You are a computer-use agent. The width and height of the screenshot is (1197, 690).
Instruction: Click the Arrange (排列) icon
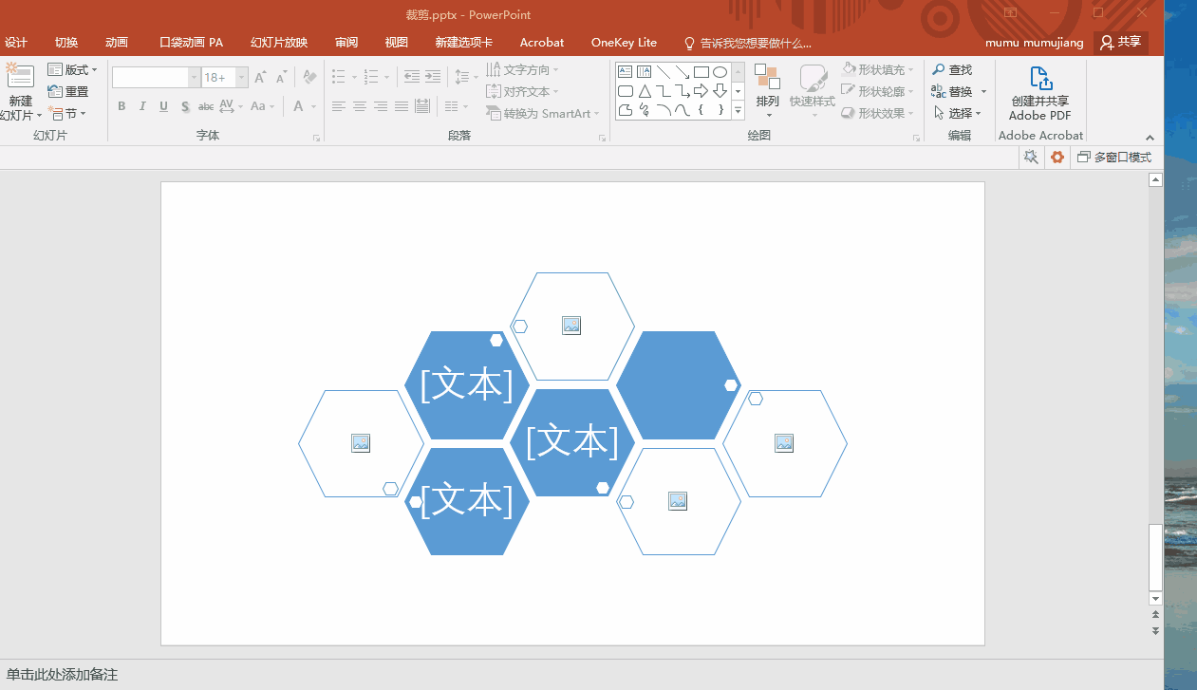tap(767, 91)
